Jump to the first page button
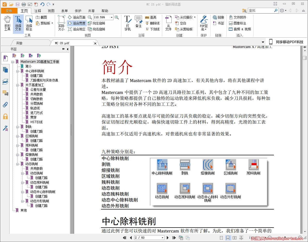This screenshot has width=308, height=242. [x=124, y=238]
